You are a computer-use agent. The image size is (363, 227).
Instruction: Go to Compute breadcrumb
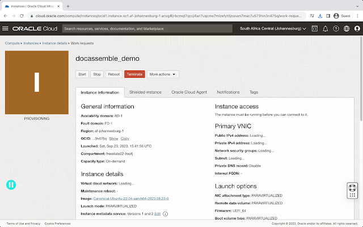click(x=12, y=43)
